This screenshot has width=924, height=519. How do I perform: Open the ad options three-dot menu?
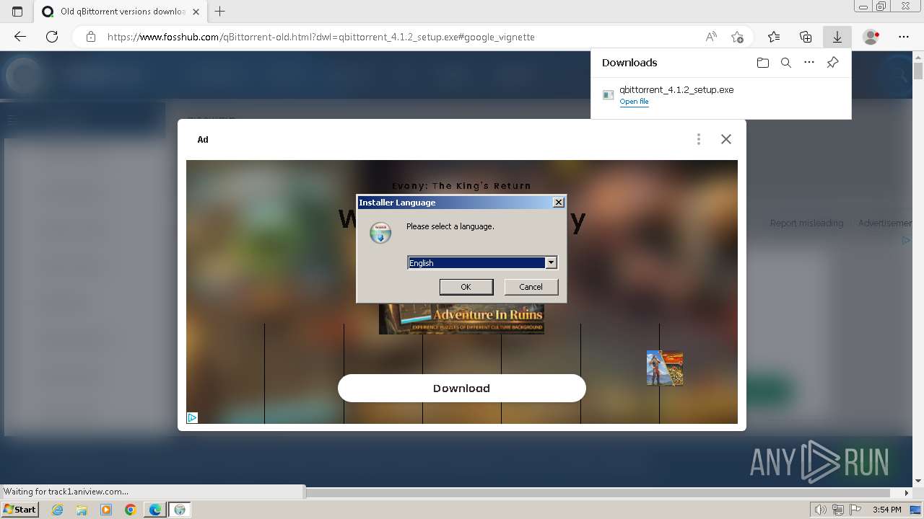pyautogui.click(x=698, y=139)
